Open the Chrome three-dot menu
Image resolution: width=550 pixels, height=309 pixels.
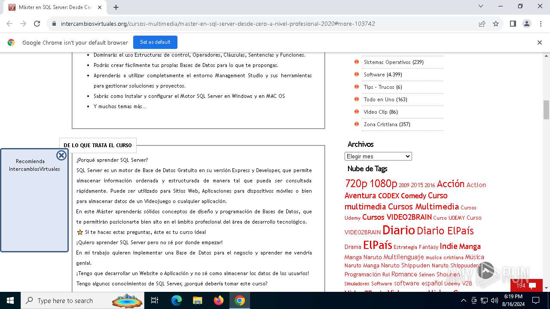coord(540,24)
